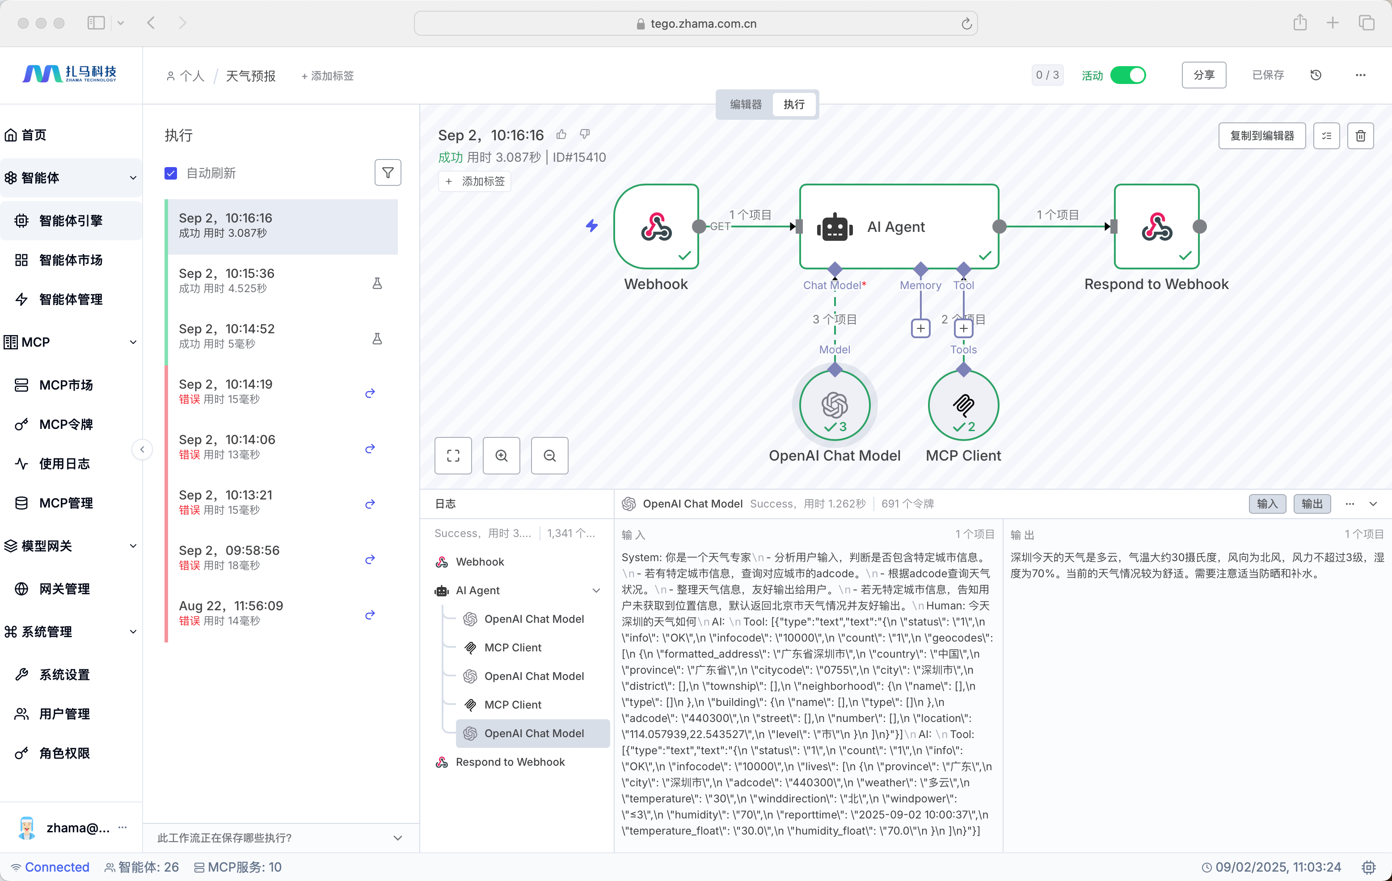Collapse the AI Agent log tree
Viewport: 1392px width, 881px height.
point(596,591)
